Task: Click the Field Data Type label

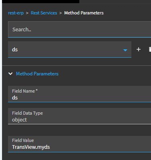Action: (x=27, y=113)
